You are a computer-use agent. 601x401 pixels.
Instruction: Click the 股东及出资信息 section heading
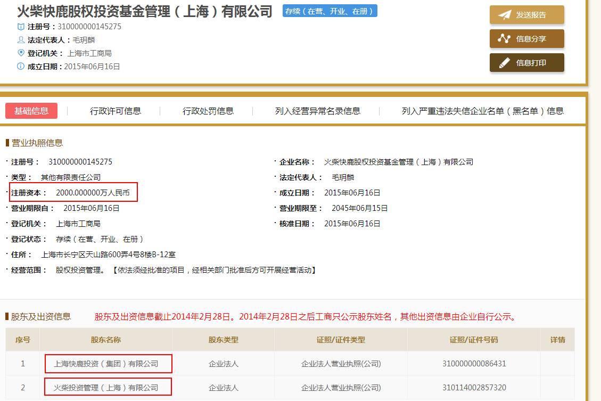point(41,317)
